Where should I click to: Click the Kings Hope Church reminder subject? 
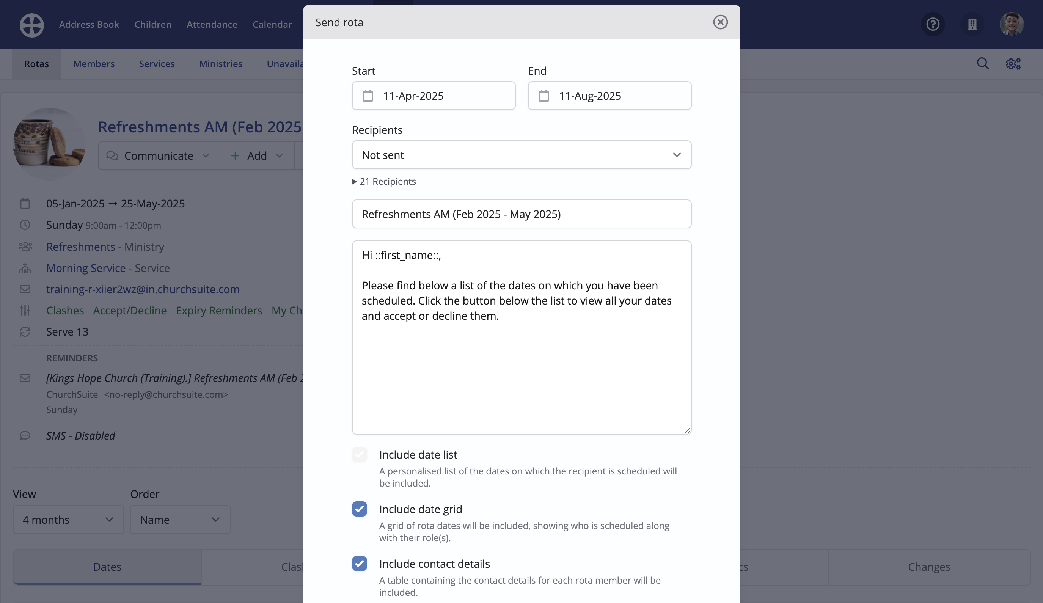[x=175, y=378]
